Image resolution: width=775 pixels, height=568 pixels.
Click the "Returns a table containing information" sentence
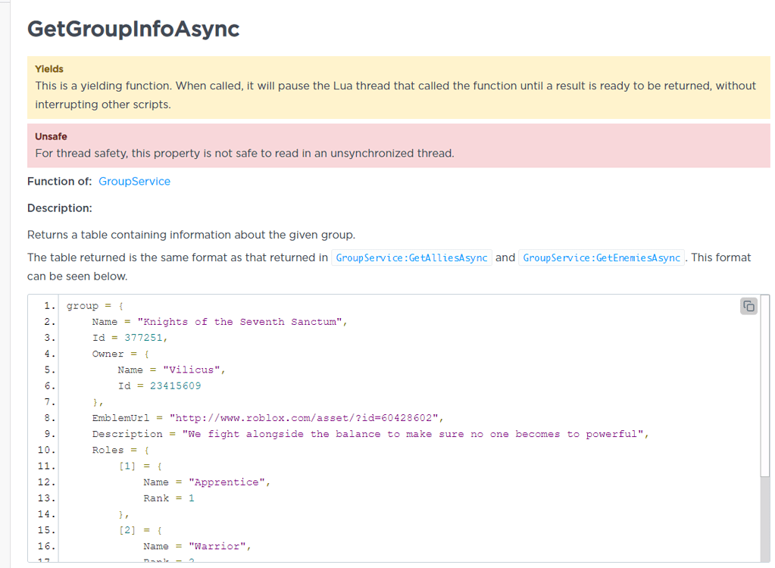[191, 235]
